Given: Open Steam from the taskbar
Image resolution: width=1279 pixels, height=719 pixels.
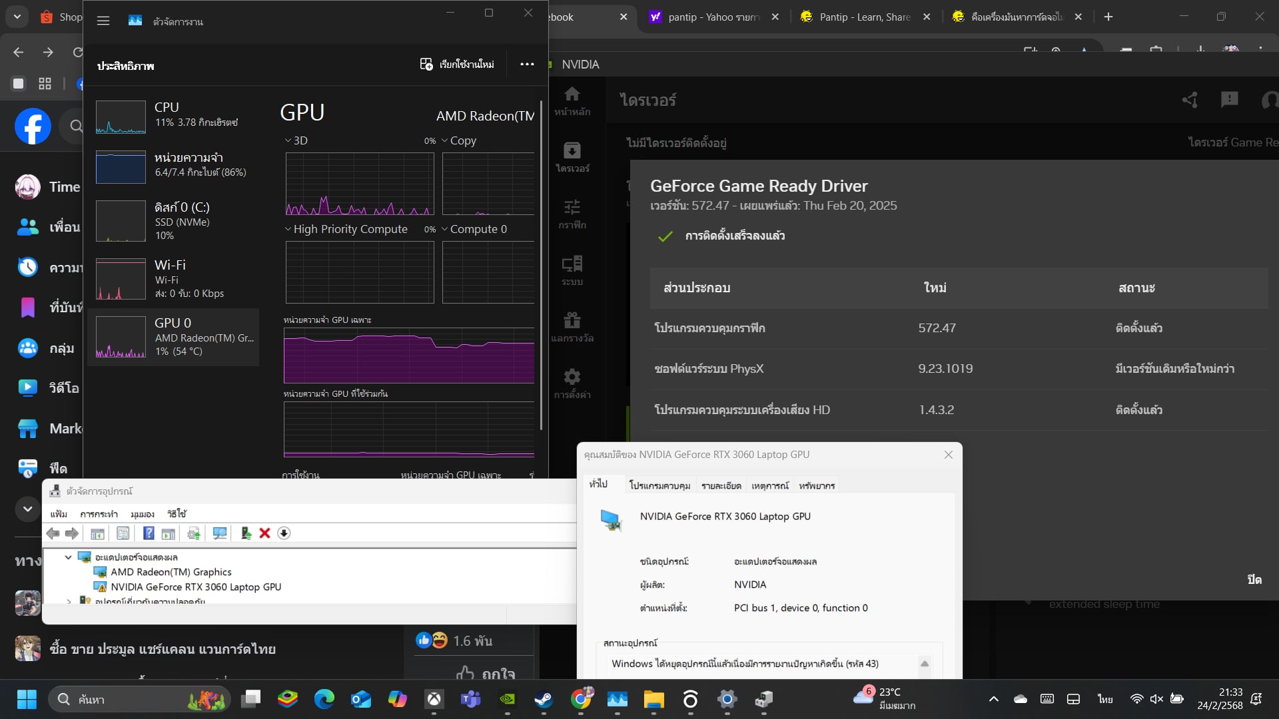Looking at the screenshot, I should pos(544,699).
